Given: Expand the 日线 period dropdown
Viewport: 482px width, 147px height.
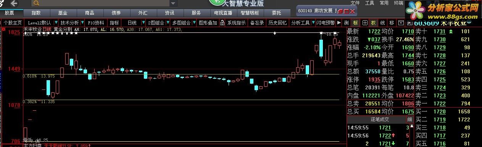Looking at the screenshot, I should (143, 23).
